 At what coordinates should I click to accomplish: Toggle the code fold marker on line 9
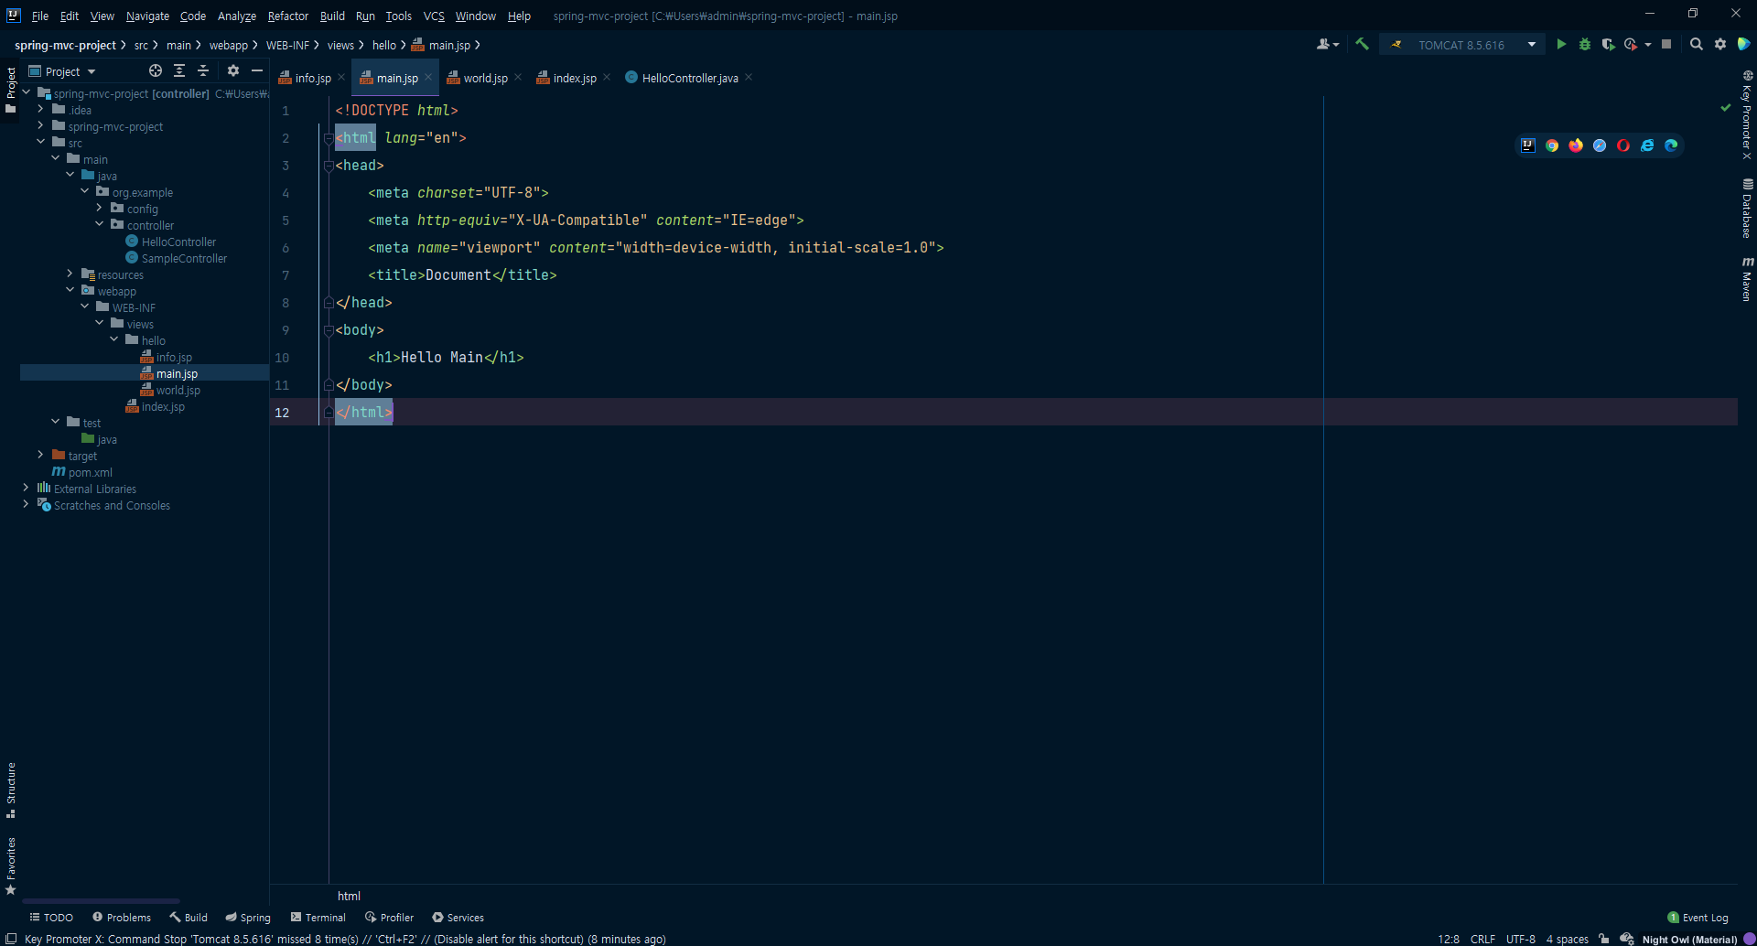point(329,330)
